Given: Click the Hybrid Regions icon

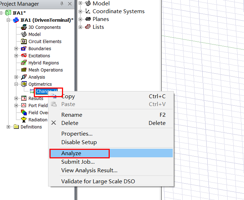Looking at the screenshot, I should [24, 63].
